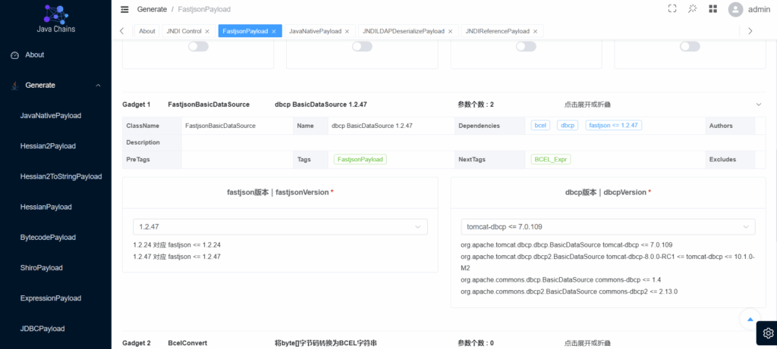Click the theme switch sparkle icon
The height and width of the screenshot is (349, 777).
coord(692,9)
